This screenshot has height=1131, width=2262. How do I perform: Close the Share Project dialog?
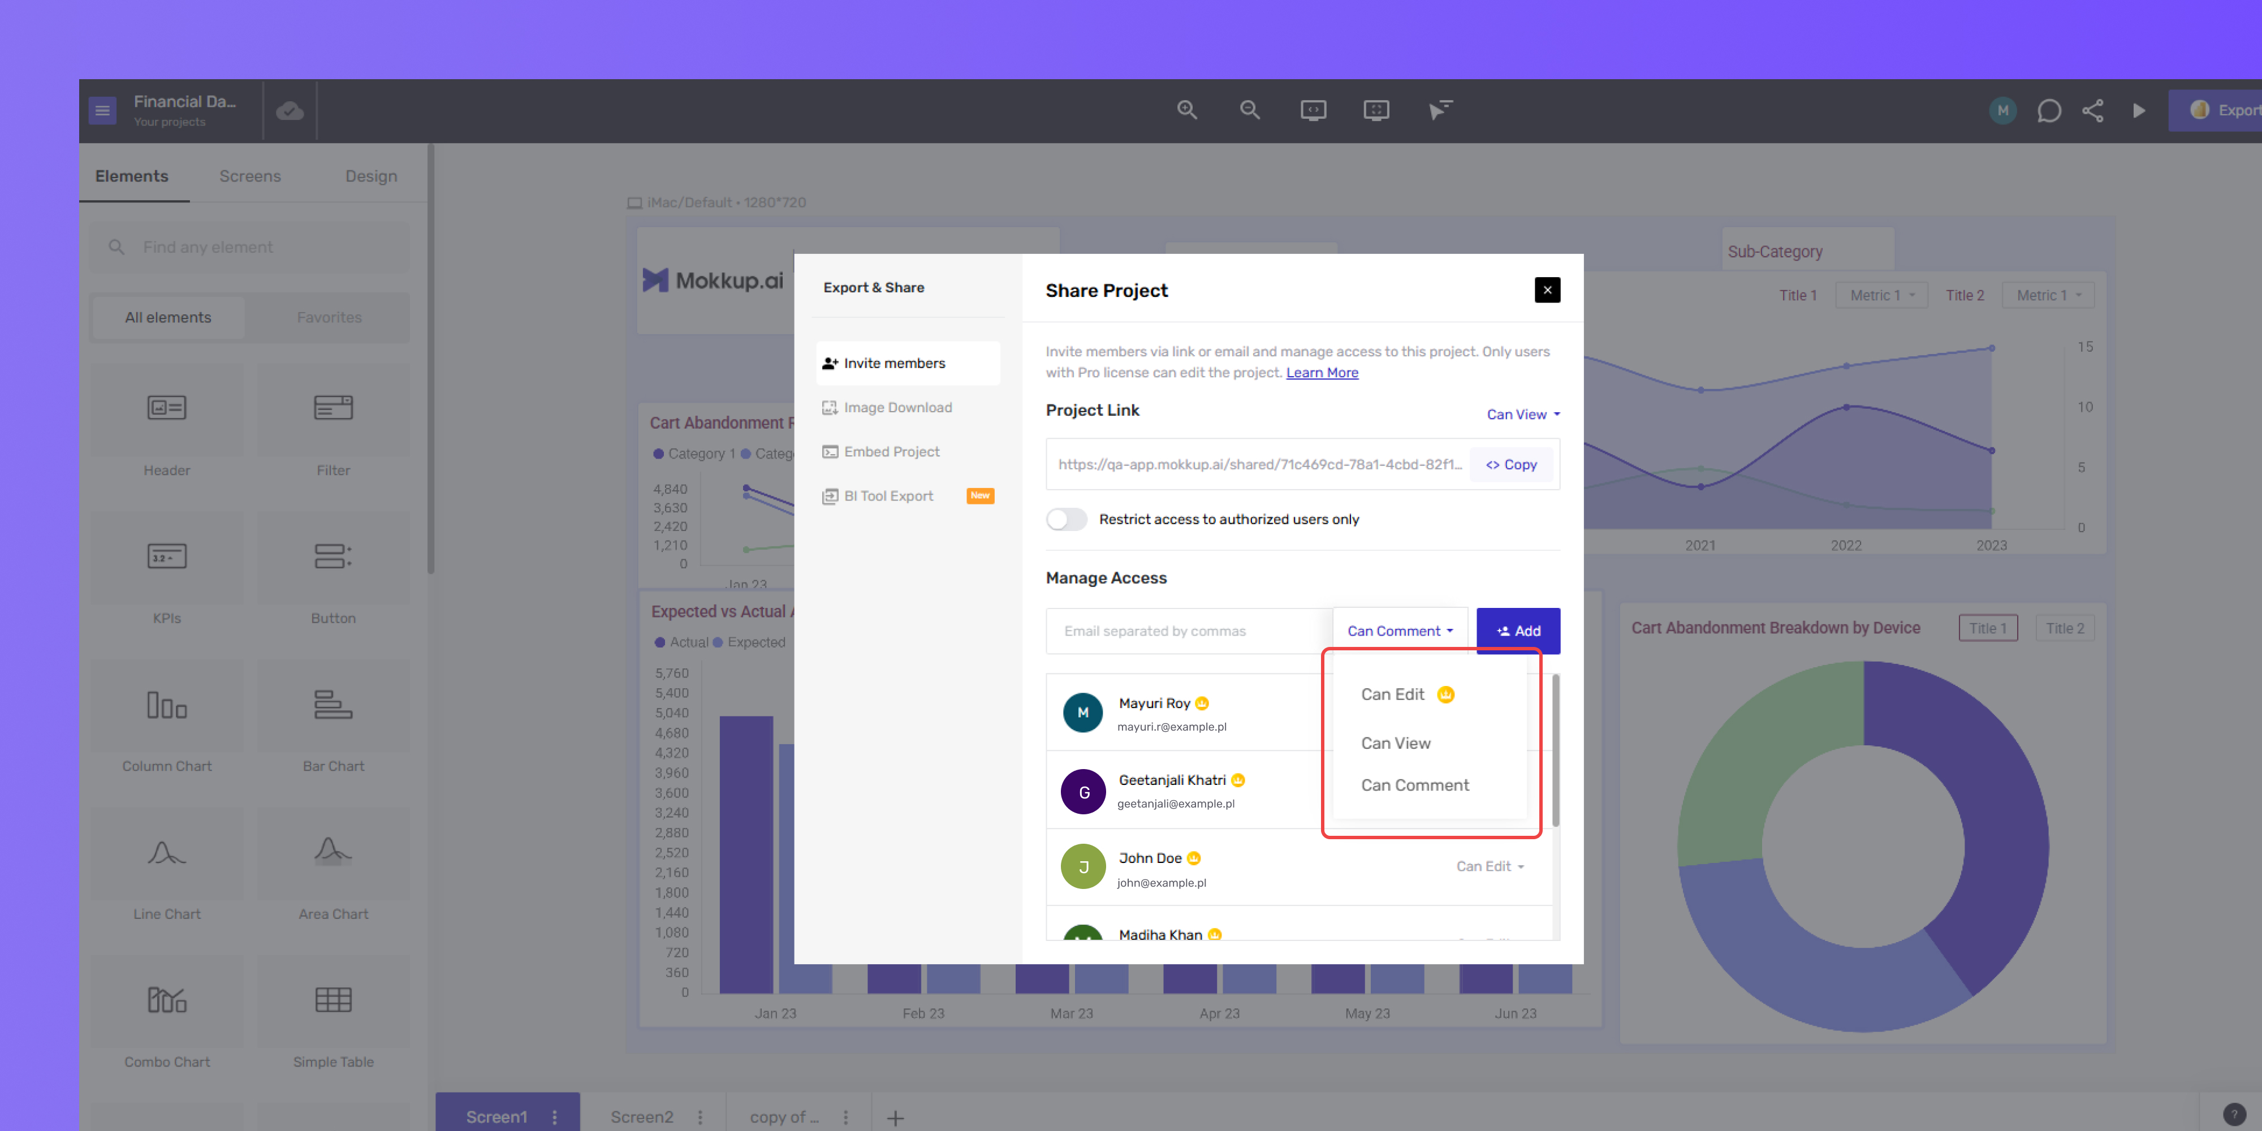coord(1547,290)
